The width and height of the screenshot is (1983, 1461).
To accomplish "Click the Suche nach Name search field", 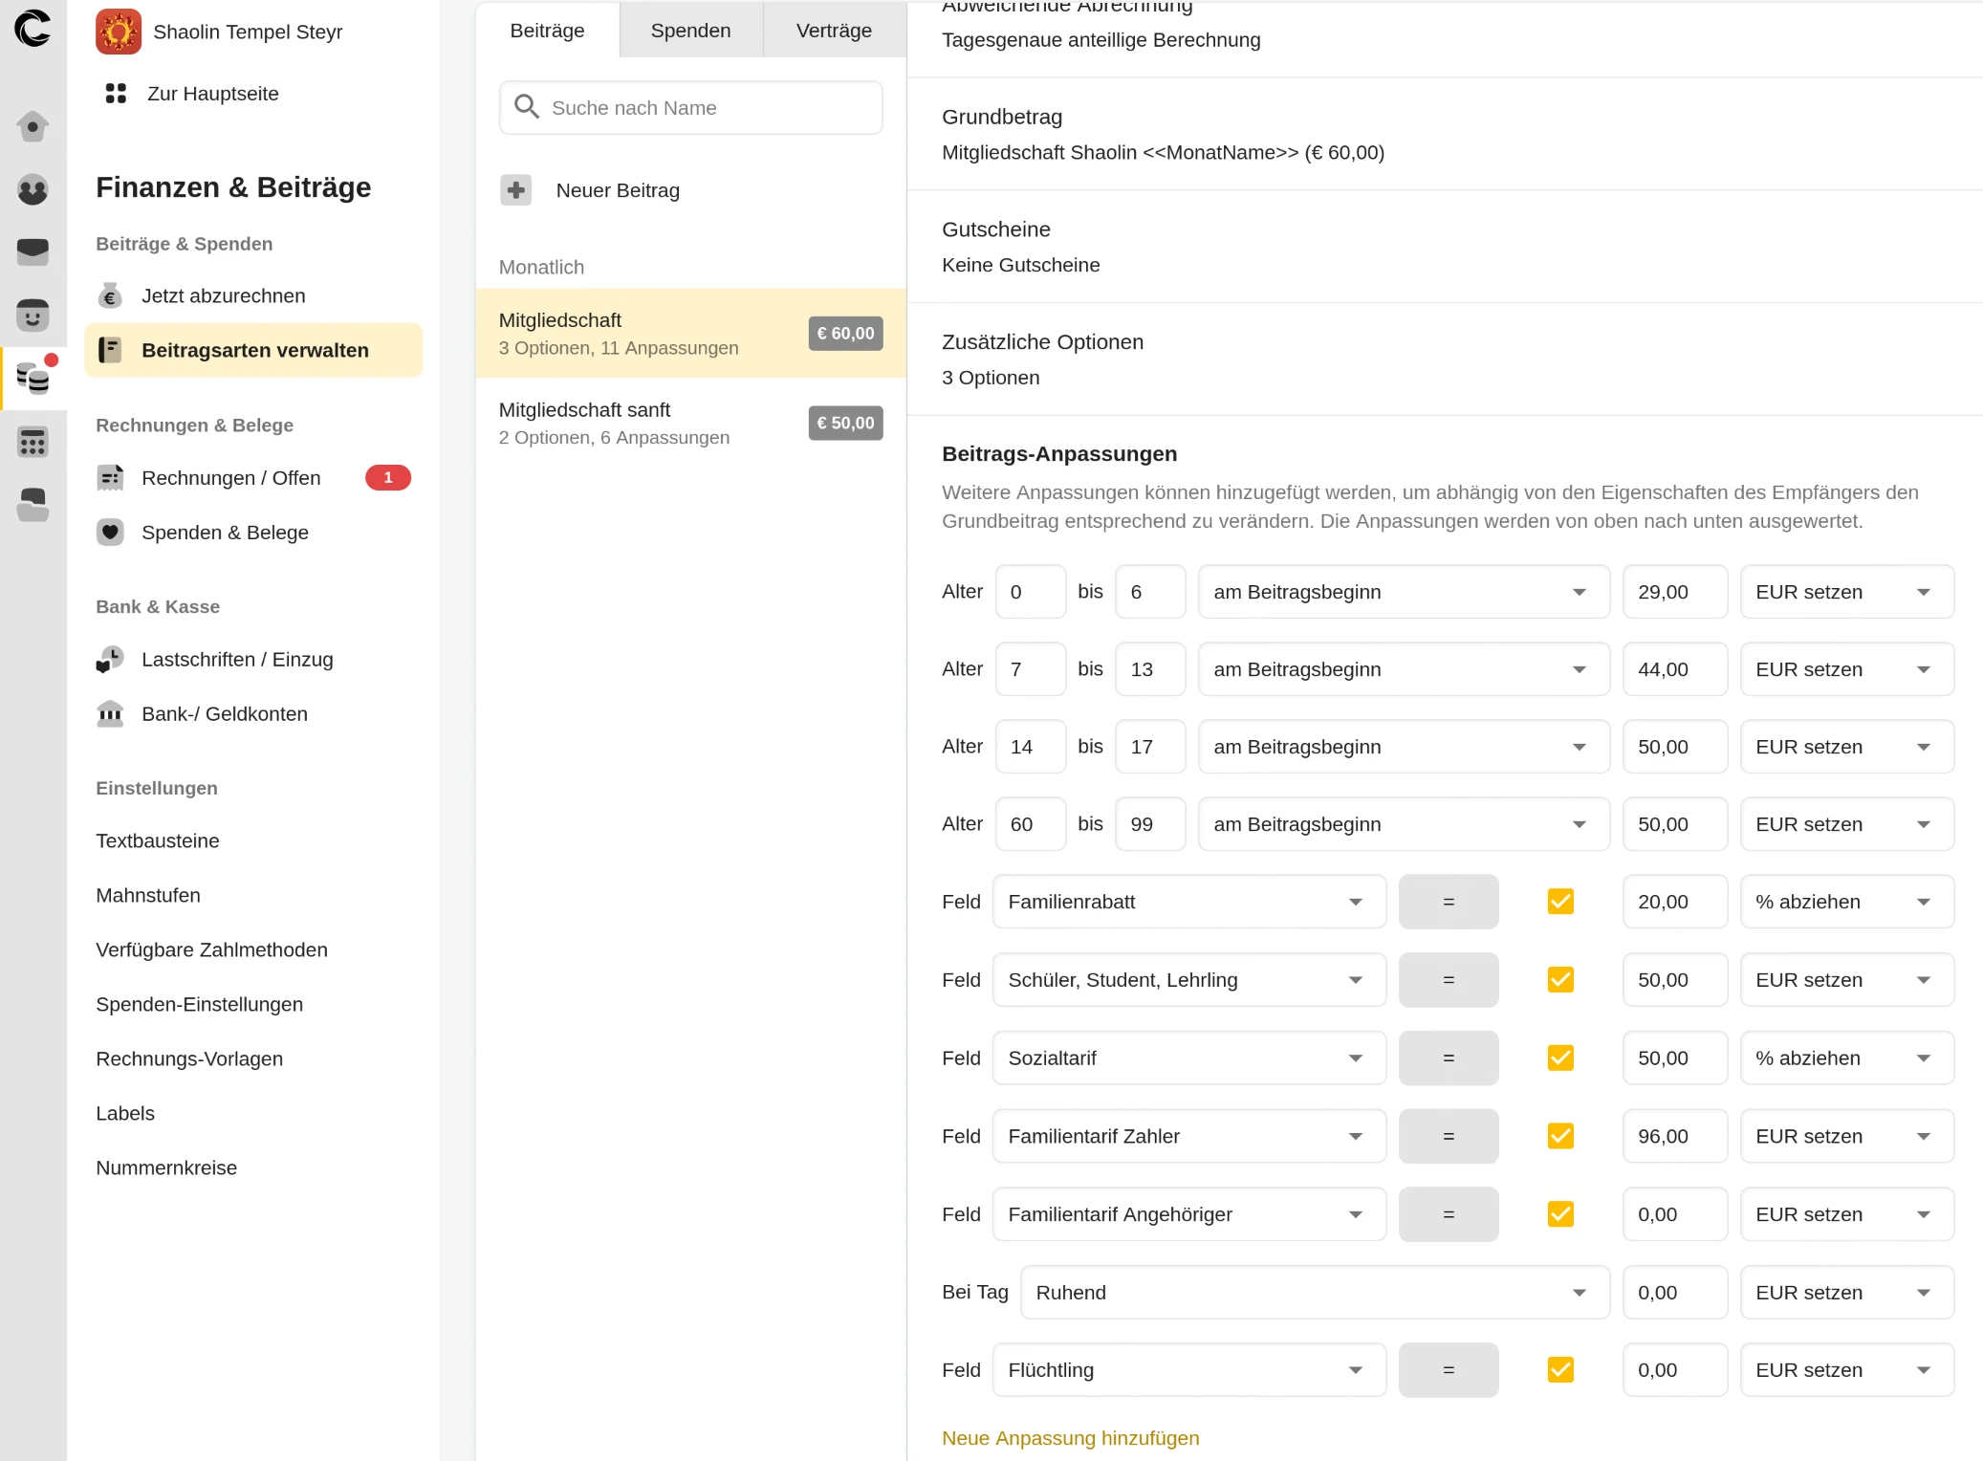I will click(690, 108).
